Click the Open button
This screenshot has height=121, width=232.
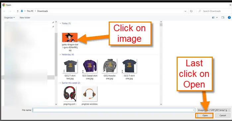(205, 115)
